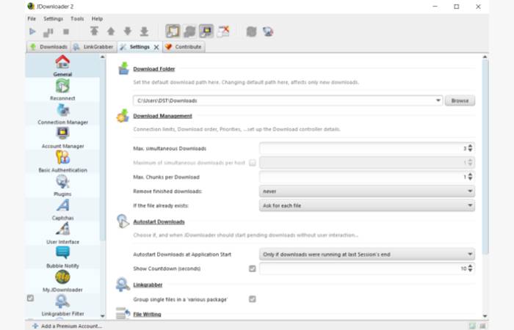514x330 pixels.
Task: Click the sidebar scroll down arrow
Action: click(x=103, y=316)
